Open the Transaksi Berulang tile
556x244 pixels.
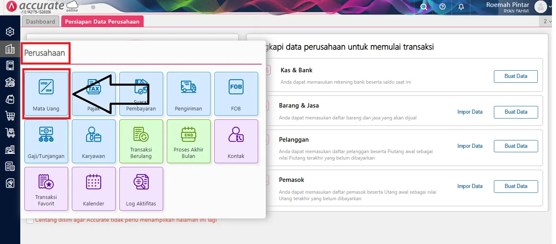pos(141,141)
